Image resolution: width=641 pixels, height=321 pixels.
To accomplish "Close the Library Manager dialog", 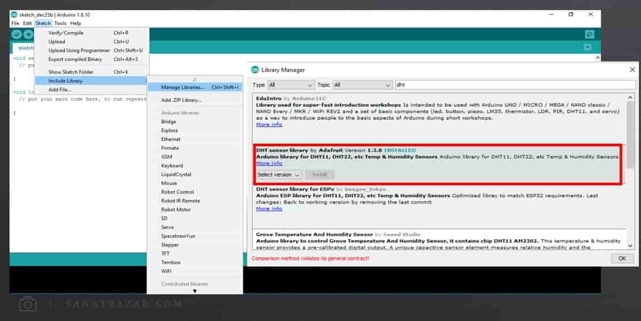I will click(x=632, y=70).
